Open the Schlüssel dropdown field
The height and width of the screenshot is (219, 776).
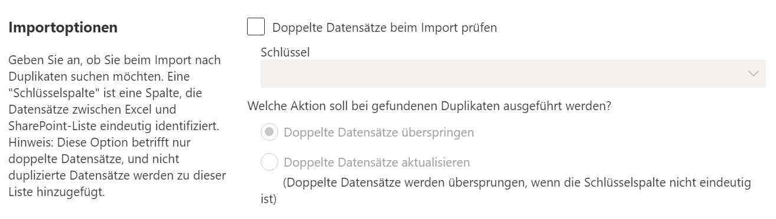point(513,74)
